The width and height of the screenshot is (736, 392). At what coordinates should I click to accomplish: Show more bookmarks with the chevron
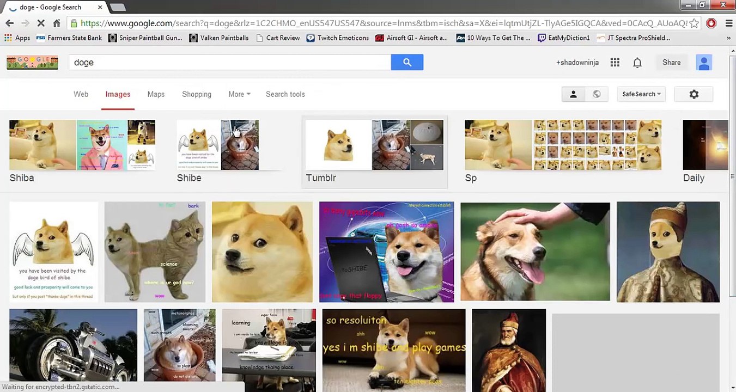(728, 38)
